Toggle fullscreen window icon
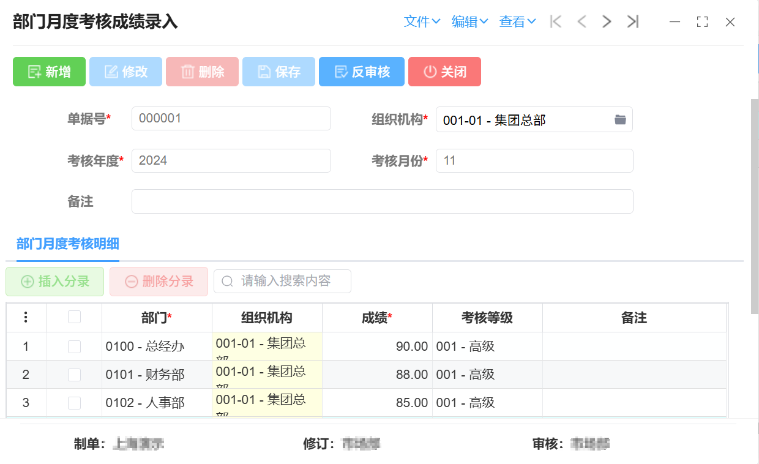This screenshot has width=759, height=464. coord(702,22)
